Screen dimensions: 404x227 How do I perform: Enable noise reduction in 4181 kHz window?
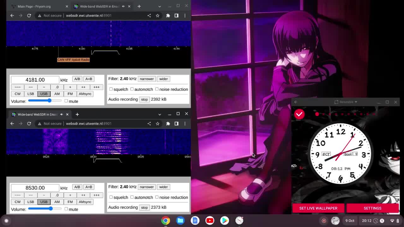tap(157, 89)
